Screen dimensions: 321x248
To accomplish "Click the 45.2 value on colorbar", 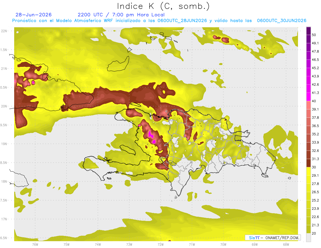I will (x=315, y=68).
